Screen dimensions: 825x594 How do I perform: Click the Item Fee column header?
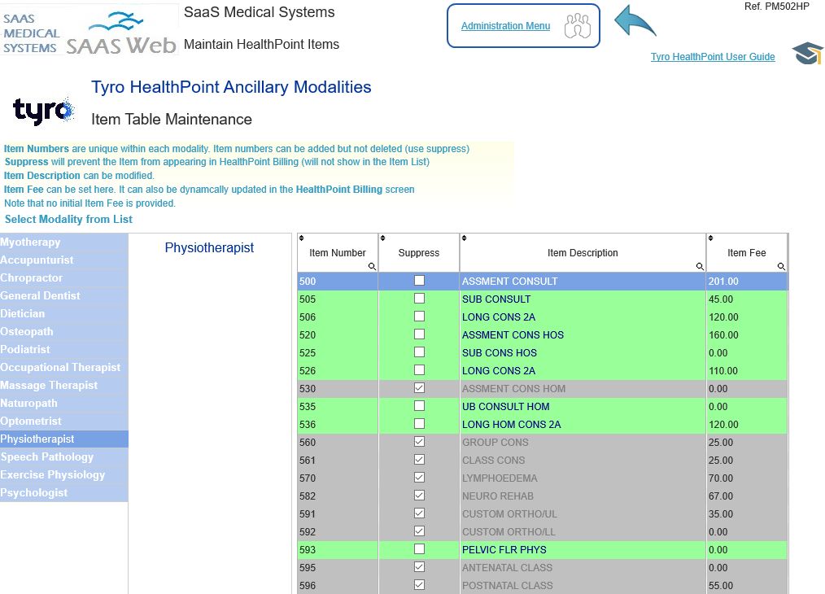click(x=747, y=253)
